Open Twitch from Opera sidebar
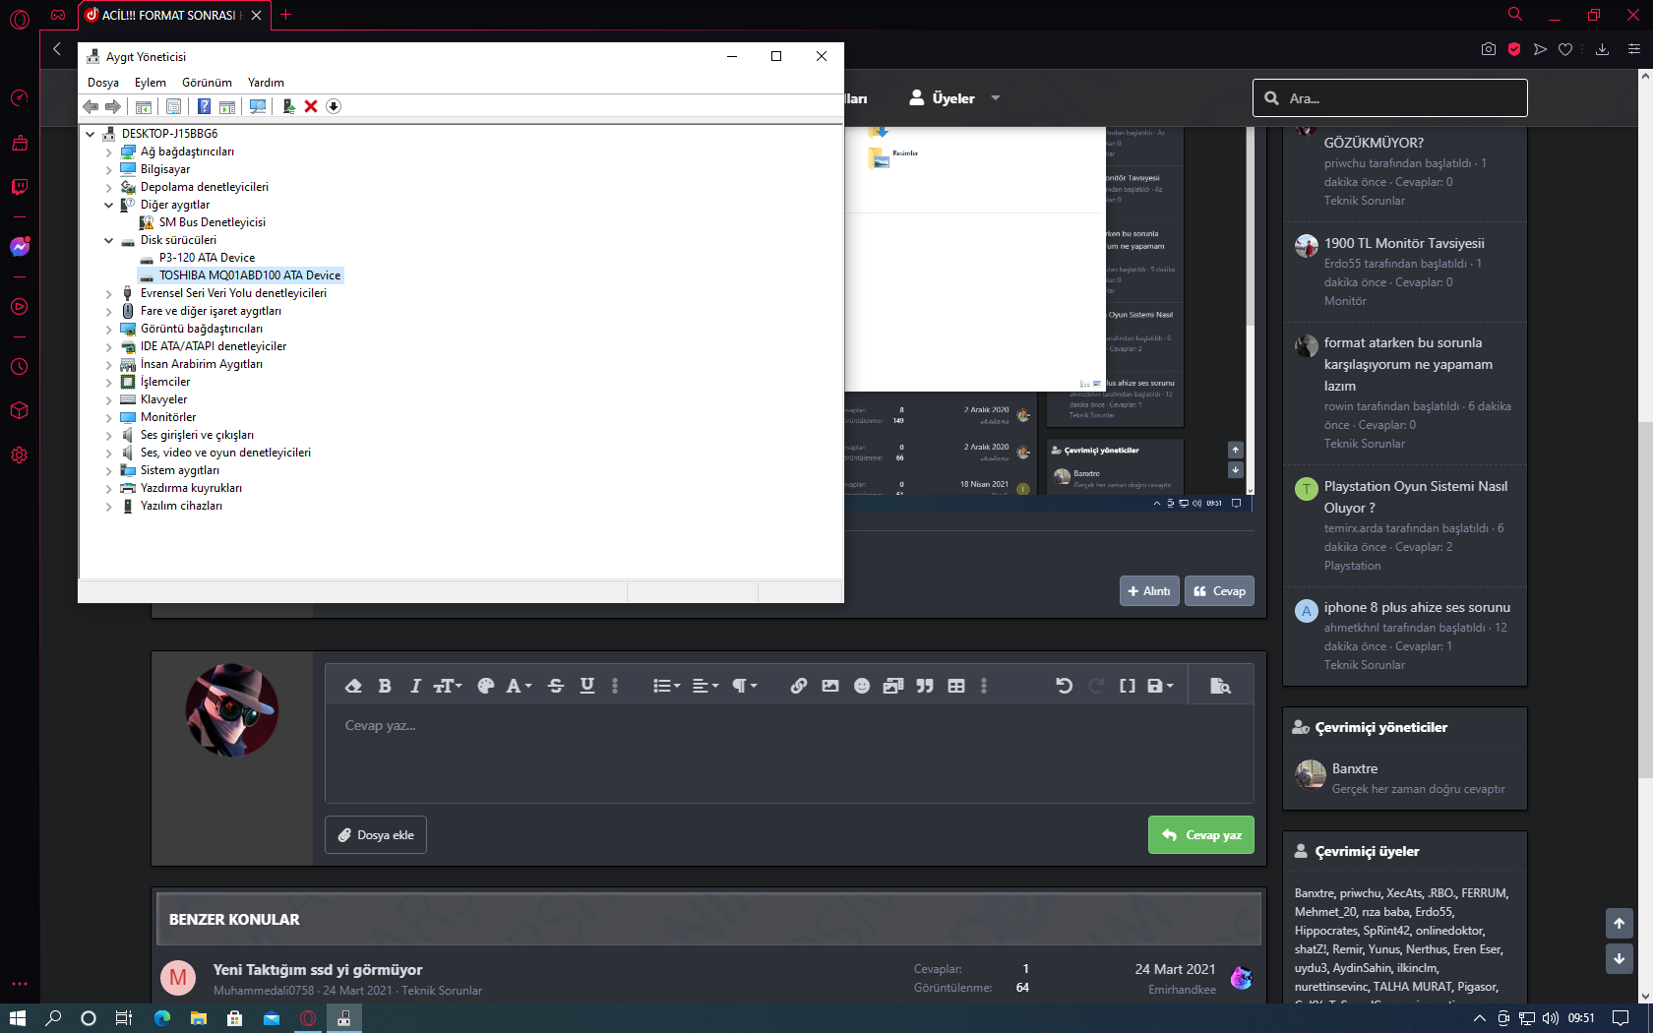The image size is (1653, 1033). (20, 187)
